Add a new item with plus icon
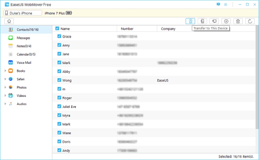 click(x=226, y=21)
